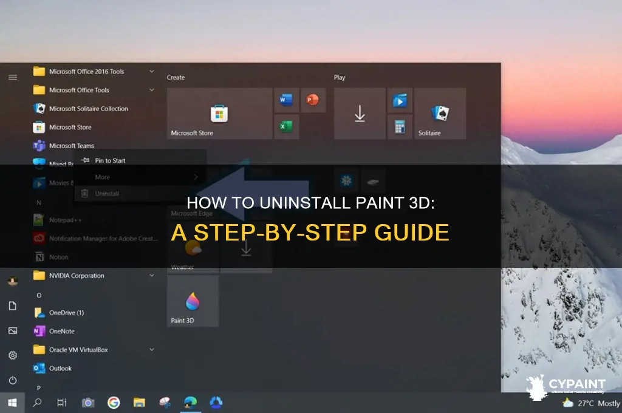622x413 pixels.
Task: Open the large Microsoft Store tile
Action: [219, 114]
